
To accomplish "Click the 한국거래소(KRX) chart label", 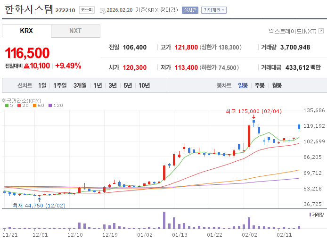I will (22, 101).
